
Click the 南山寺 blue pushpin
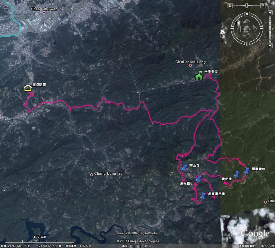click(x=184, y=168)
